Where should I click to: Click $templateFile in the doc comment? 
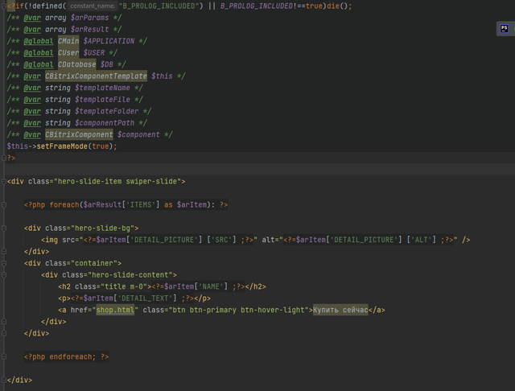pyautogui.click(x=102, y=100)
